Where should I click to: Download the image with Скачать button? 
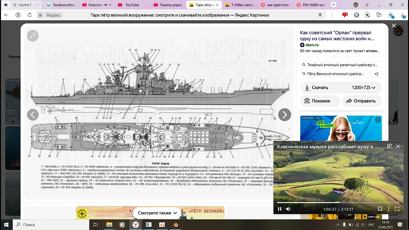(x=320, y=88)
